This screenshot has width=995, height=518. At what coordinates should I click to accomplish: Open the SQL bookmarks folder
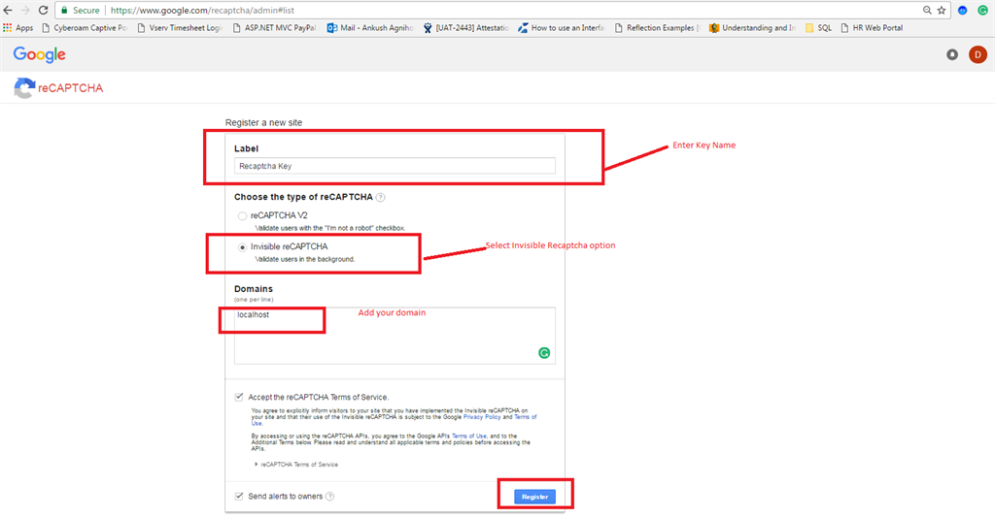[x=818, y=28]
